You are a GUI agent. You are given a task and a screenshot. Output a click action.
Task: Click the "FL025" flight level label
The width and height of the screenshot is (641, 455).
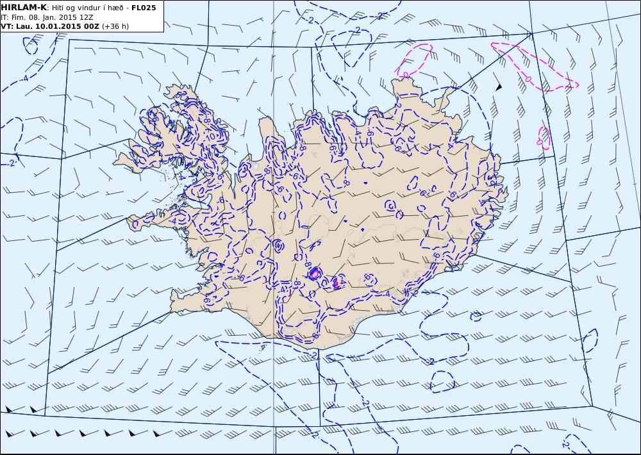(144, 8)
